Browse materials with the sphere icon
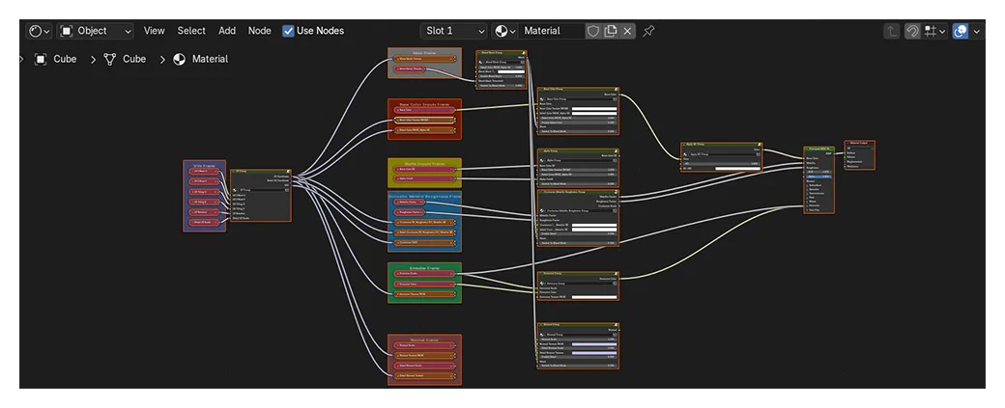Screen dimensions: 1005x408 (505, 31)
